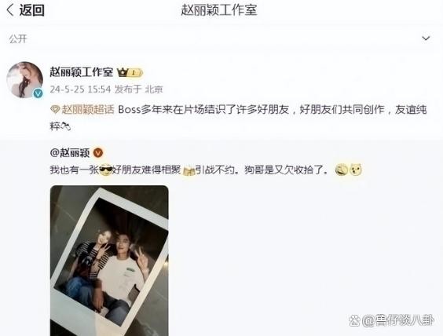This screenshot has height=336, width=443.
Task: Open the 赵丽颖超话 super topic link
Action: pyautogui.click(x=88, y=110)
